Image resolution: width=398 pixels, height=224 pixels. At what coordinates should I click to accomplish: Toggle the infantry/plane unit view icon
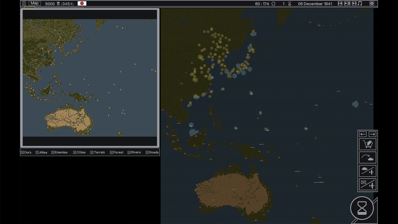tap(367, 184)
